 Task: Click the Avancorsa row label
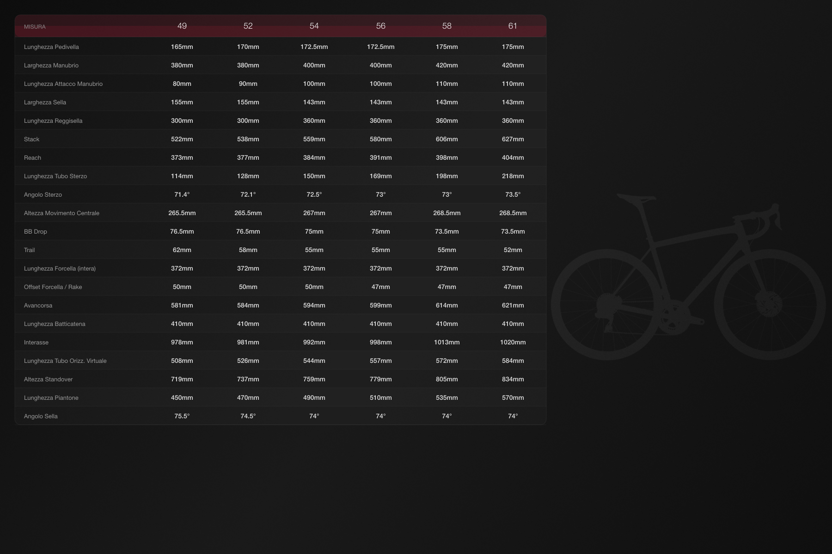tap(38, 305)
